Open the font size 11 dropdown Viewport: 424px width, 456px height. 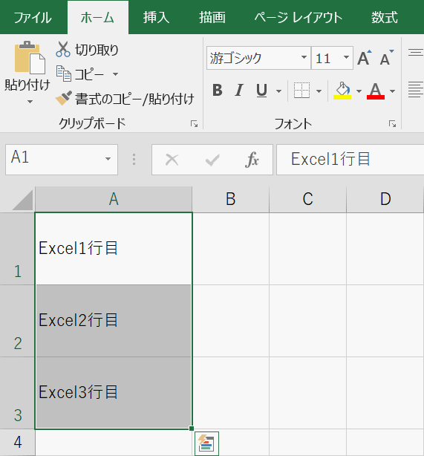click(x=346, y=57)
